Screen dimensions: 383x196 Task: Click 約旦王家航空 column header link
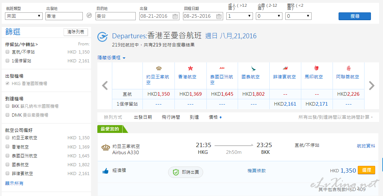tap(157, 80)
